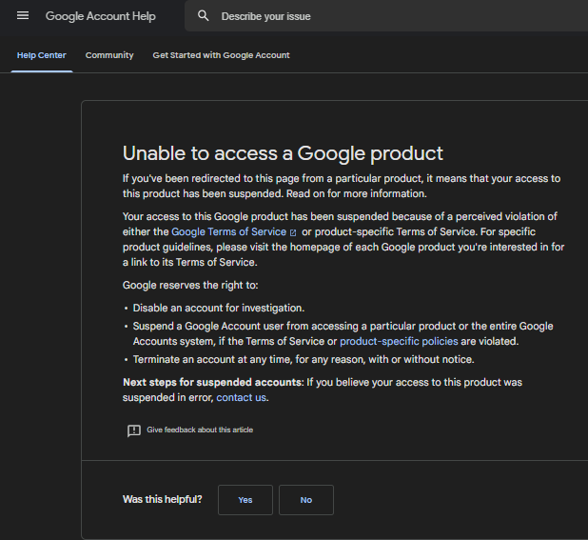Image resolution: width=588 pixels, height=540 pixels.
Task: Click 'Give feedback about this article' text
Action: point(200,430)
